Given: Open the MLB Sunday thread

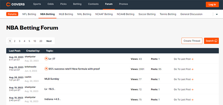Looking at the screenshot, I should click(x=52, y=79).
